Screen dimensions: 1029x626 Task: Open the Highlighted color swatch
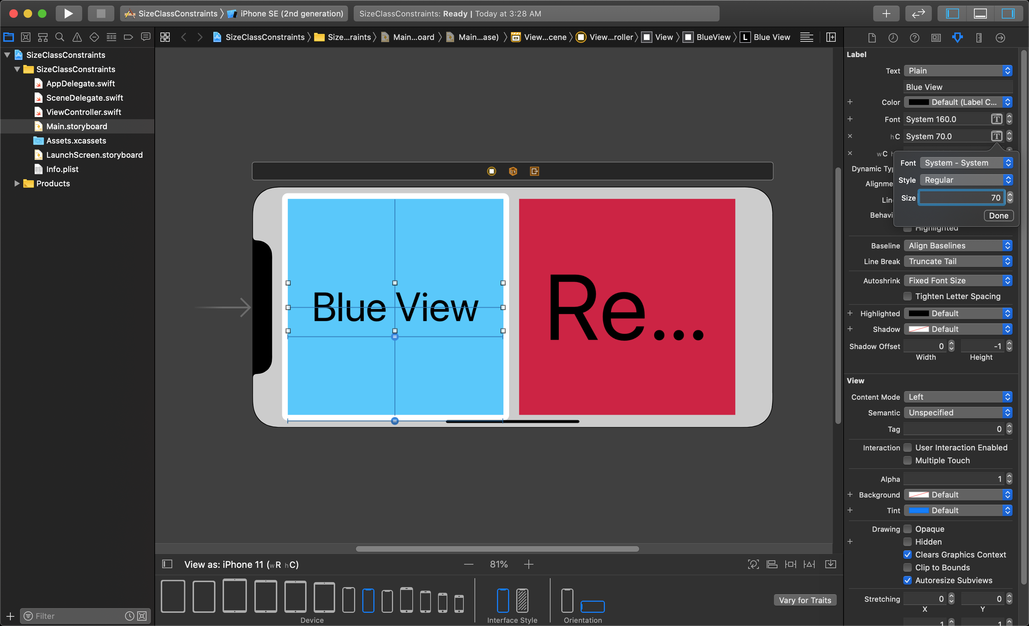coord(919,313)
